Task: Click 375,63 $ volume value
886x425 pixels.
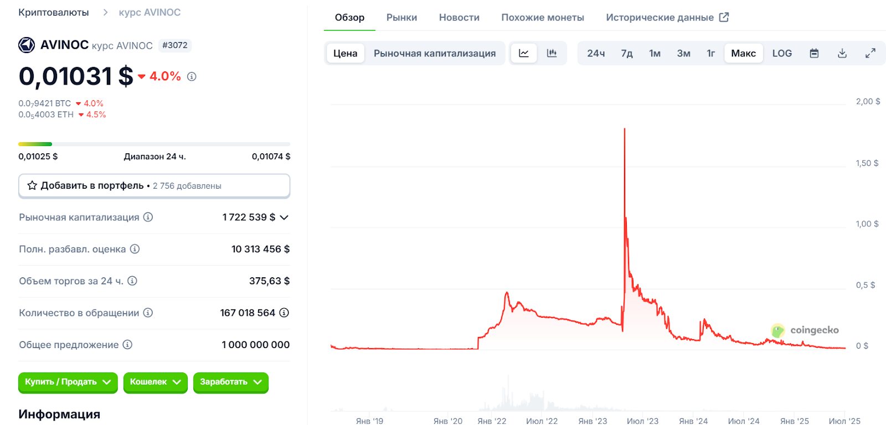Action: pyautogui.click(x=269, y=281)
